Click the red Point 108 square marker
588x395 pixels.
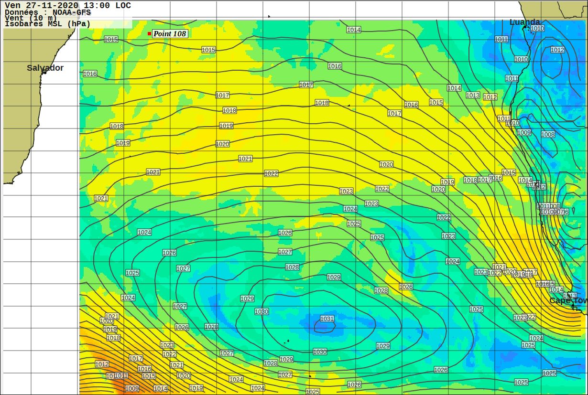pos(149,34)
